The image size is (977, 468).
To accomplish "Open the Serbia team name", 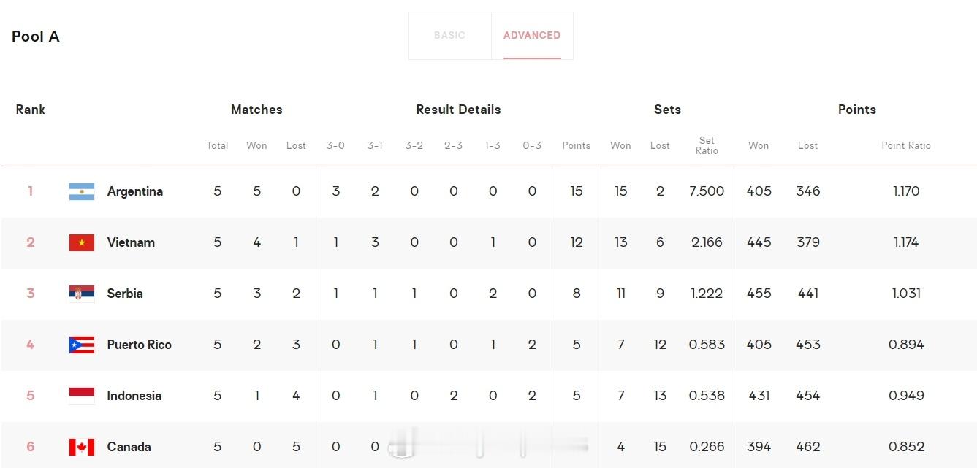I will (125, 294).
